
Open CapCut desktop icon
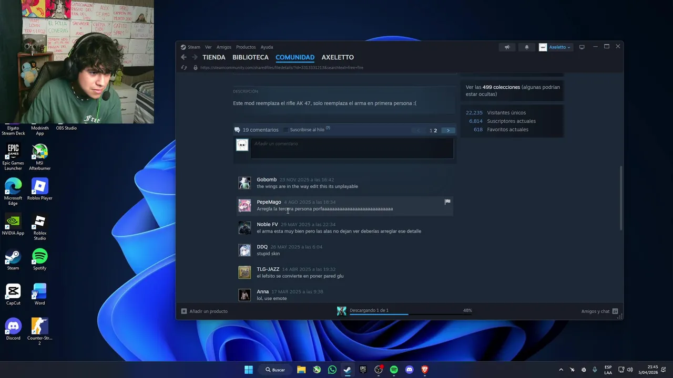(x=13, y=295)
